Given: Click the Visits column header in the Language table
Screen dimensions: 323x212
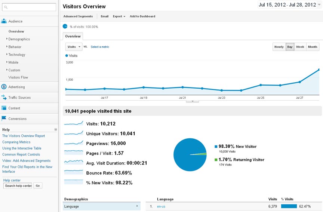Looking at the screenshot, I should [x=273, y=199].
